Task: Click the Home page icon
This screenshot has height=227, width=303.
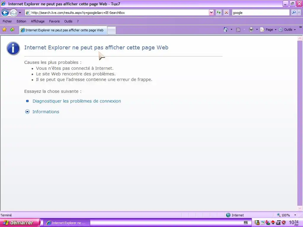Action: click(226, 30)
